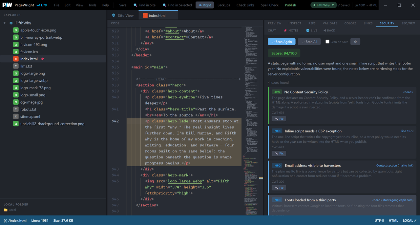Click the HTML icon on index.html tab
The height and width of the screenshot is (225, 420).
tap(145, 15)
